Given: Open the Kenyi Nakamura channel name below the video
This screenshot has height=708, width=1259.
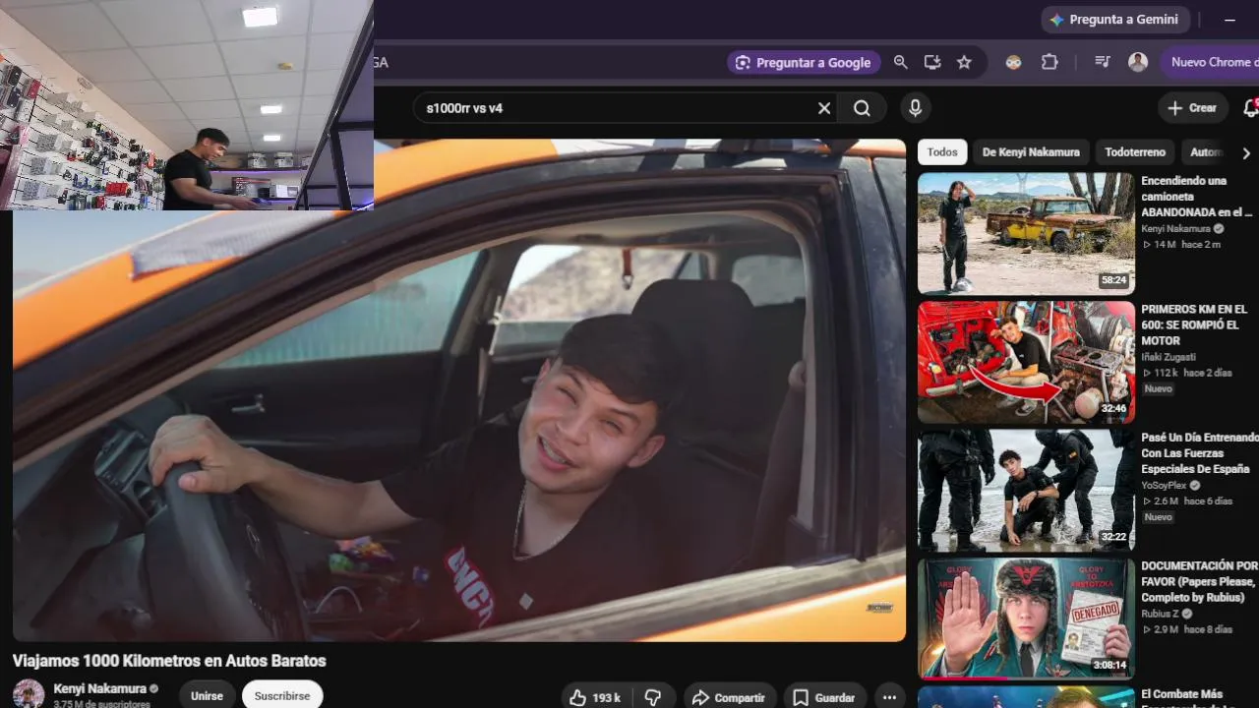Looking at the screenshot, I should (x=100, y=688).
